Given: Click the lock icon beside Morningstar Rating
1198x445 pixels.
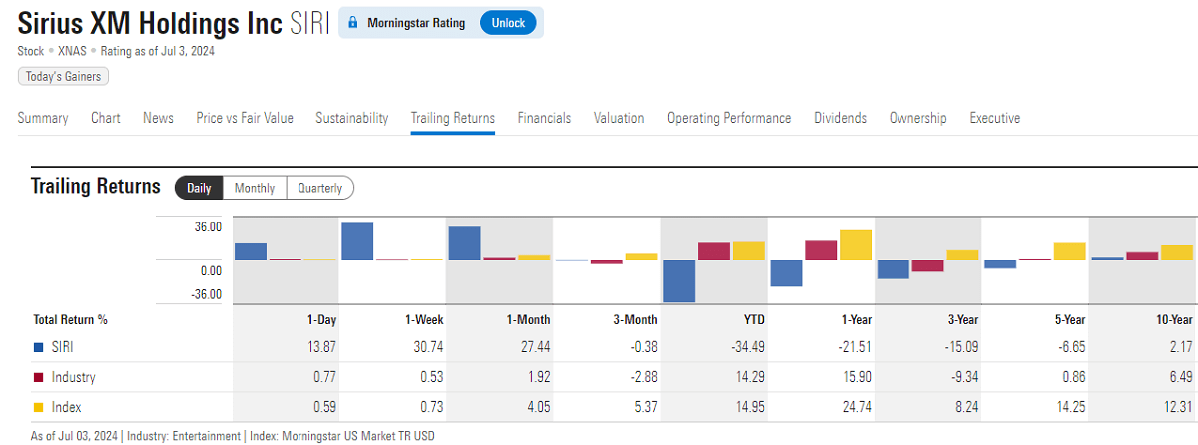Looking at the screenshot, I should [352, 23].
